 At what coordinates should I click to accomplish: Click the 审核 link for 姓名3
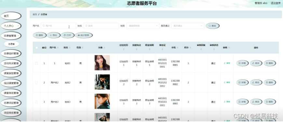point(227,102)
